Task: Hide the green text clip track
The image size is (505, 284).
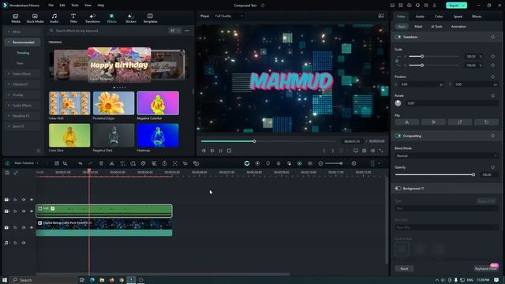Action: pos(32,211)
